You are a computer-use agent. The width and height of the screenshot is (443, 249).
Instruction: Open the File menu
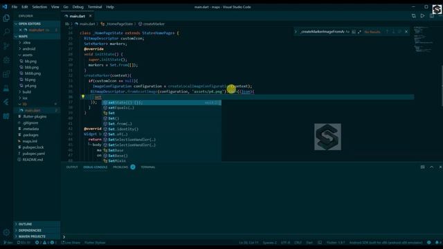[15, 7]
